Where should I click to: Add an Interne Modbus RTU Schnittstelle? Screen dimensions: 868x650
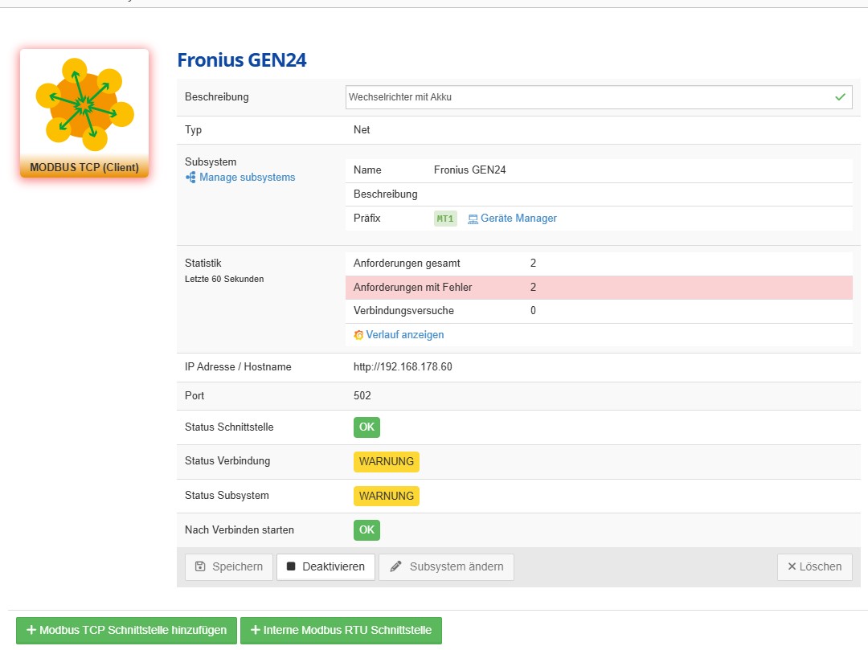(x=341, y=631)
